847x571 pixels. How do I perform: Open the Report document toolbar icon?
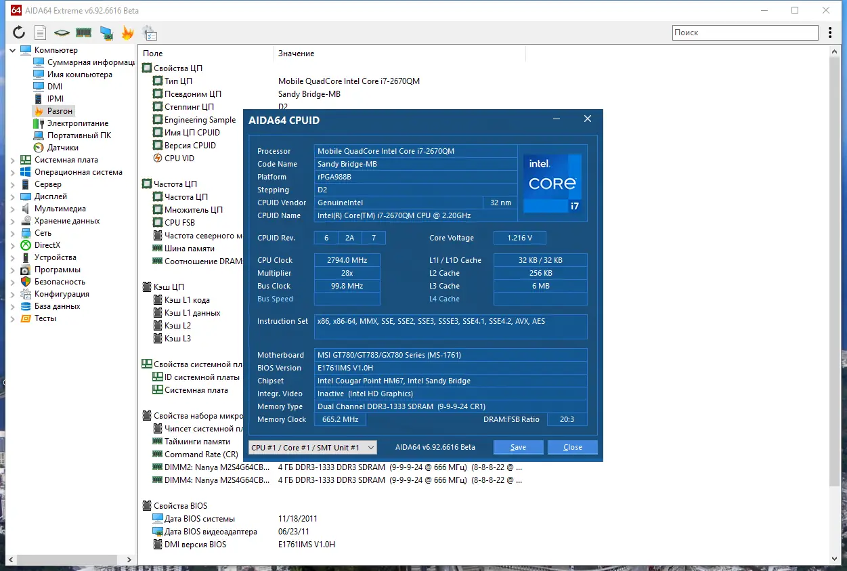41,33
